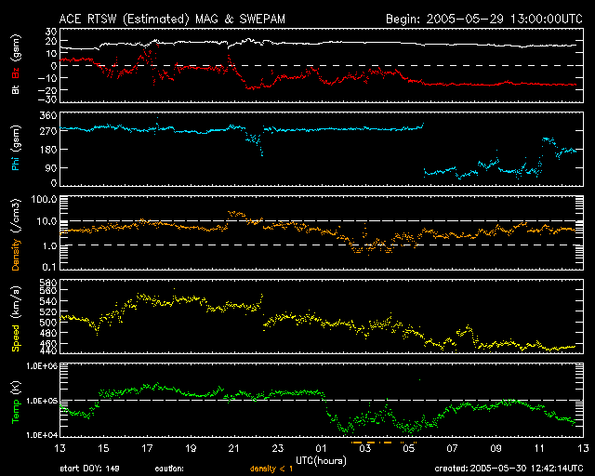The width and height of the screenshot is (595, 476).
Task: Click the cyan "Phi (gsm)" axis label
Action: coord(16,148)
